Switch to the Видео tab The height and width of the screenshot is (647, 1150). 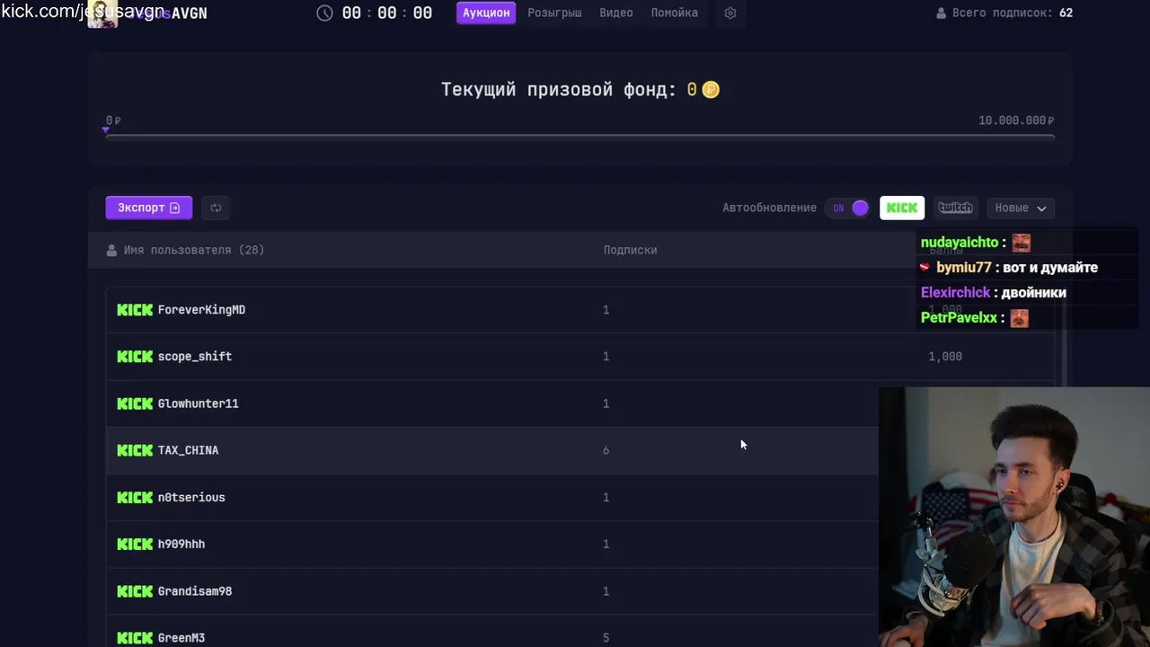tap(616, 13)
